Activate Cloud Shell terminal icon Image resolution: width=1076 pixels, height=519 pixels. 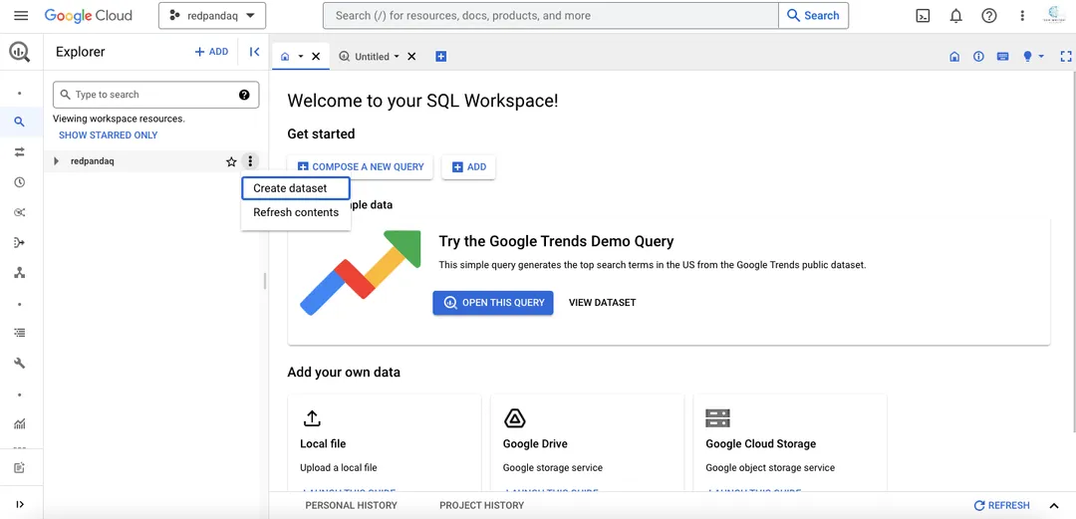[x=923, y=16]
